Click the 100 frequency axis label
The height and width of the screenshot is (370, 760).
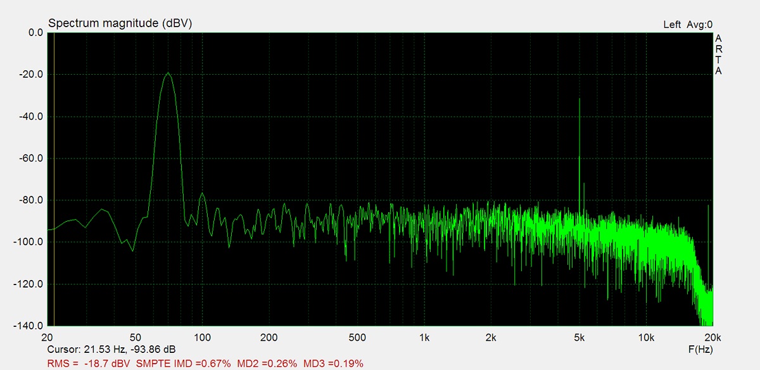point(202,336)
